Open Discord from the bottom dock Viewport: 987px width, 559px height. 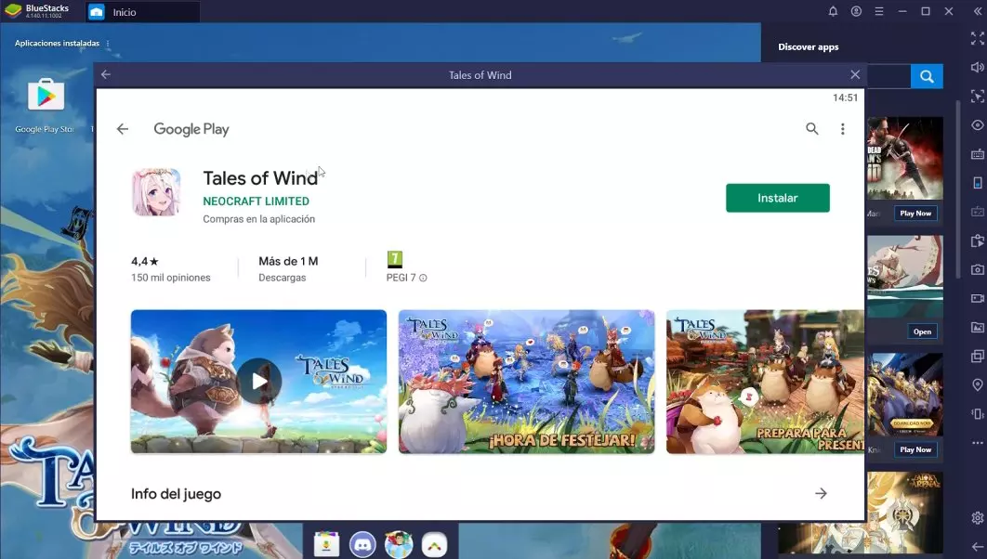362,543
